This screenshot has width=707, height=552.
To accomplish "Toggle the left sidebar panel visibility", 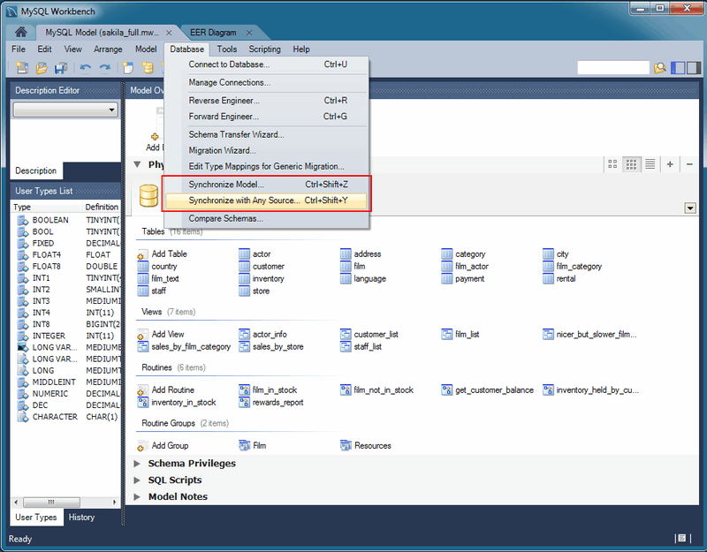I will [676, 68].
